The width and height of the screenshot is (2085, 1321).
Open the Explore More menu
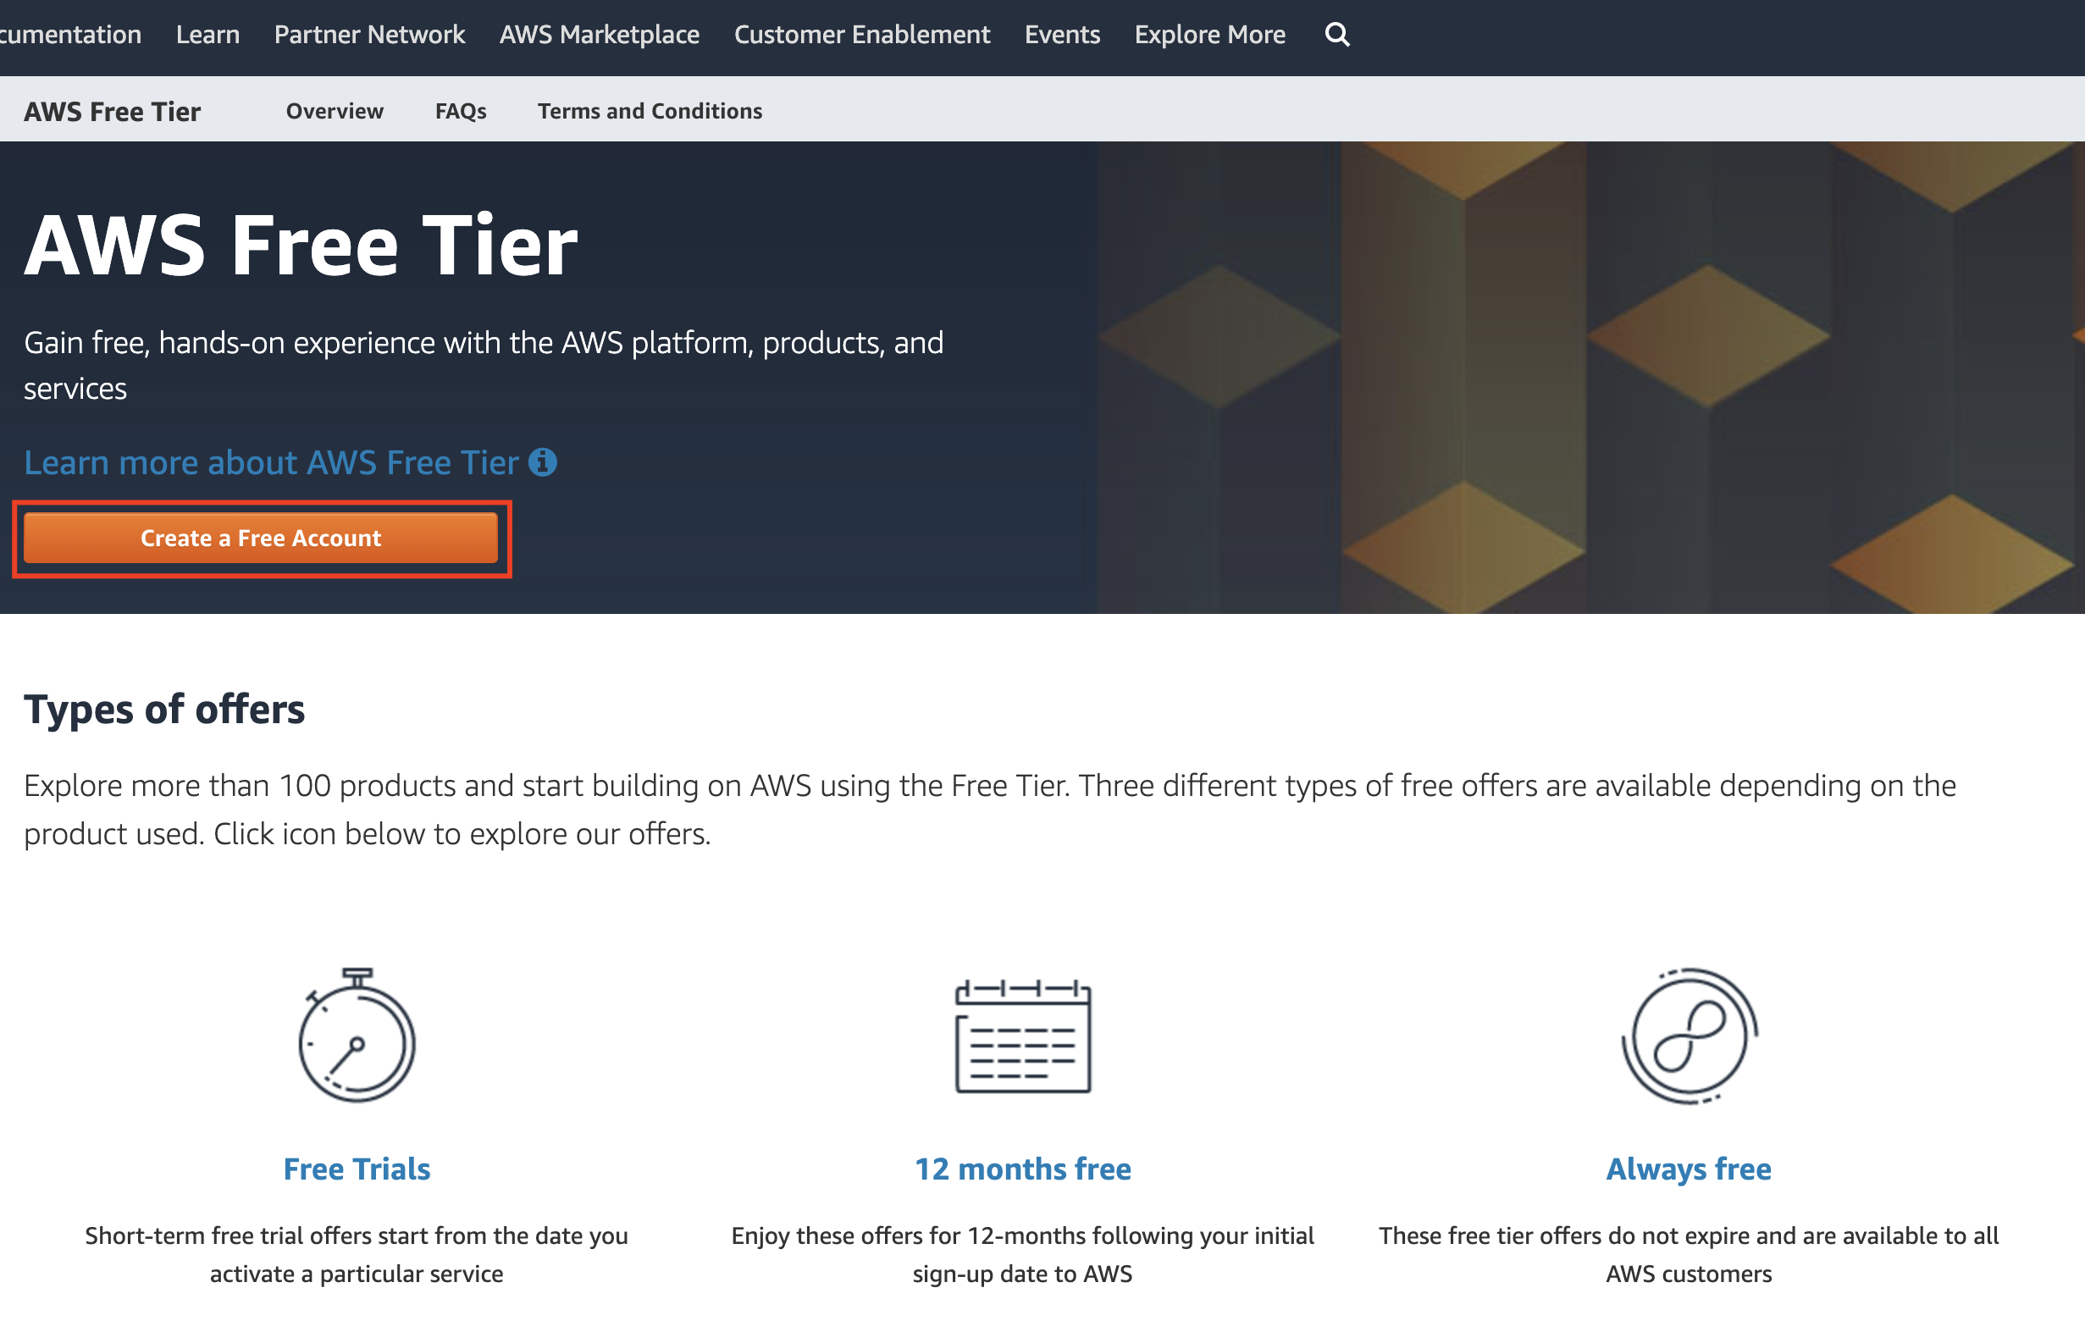click(x=1209, y=35)
